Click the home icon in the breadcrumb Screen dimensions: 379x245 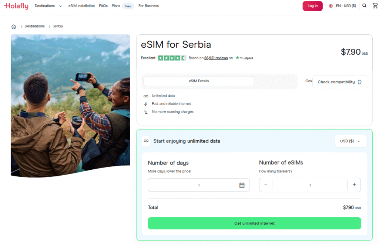click(x=13, y=26)
